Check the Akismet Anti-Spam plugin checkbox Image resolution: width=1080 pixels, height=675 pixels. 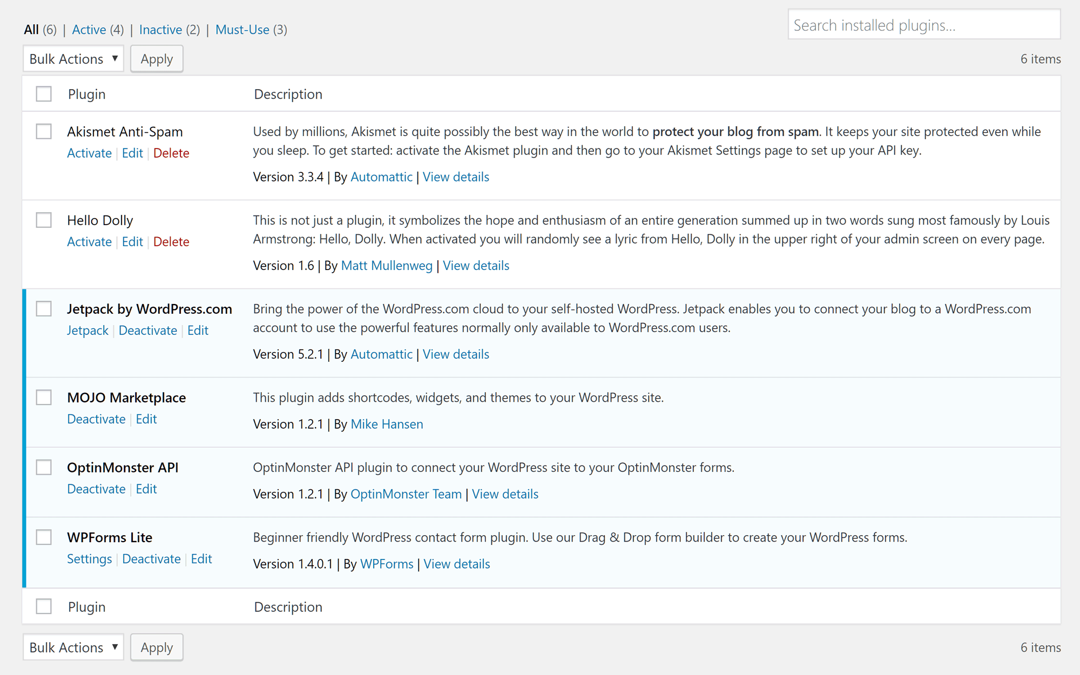coord(44,131)
